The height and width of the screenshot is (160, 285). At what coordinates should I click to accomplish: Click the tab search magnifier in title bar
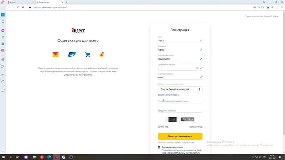click(264, 2)
